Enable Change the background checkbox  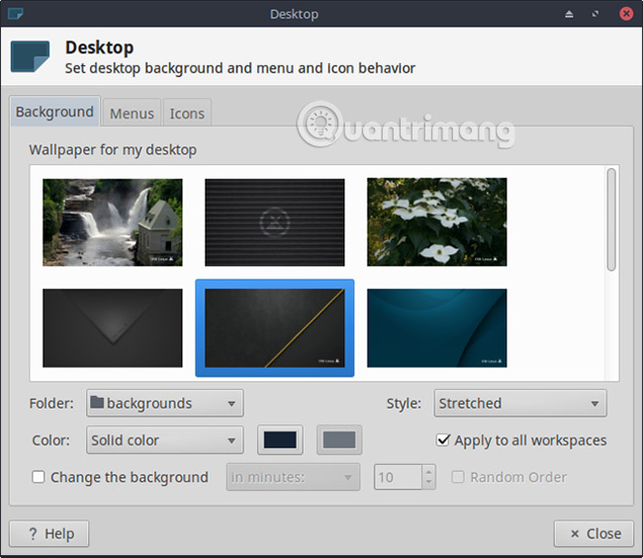[39, 477]
